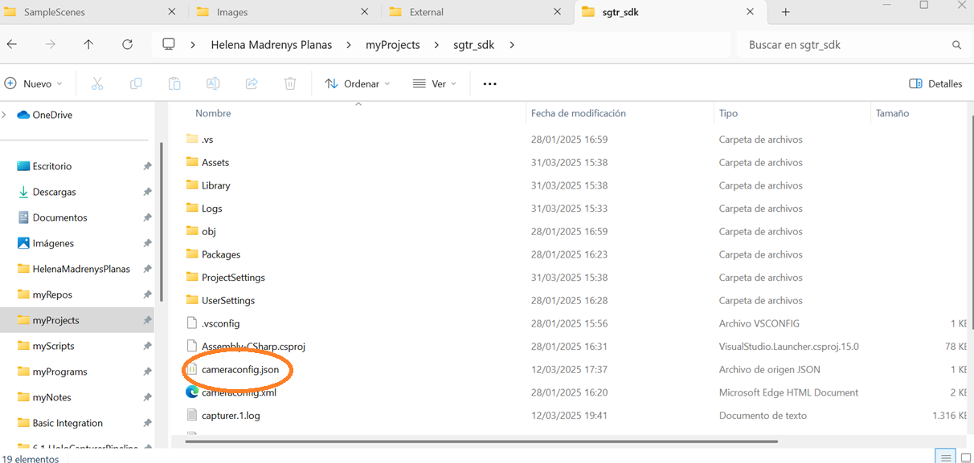Go up one directory level
This screenshot has height=463, width=974.
pos(88,45)
